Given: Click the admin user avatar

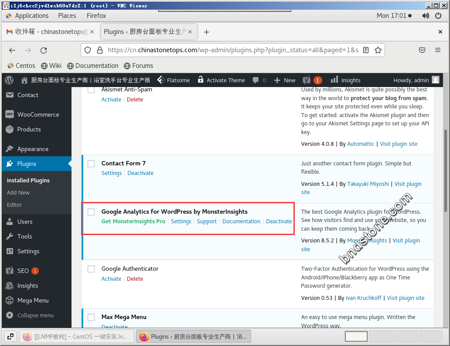Looking at the screenshot, I should pos(436,80).
